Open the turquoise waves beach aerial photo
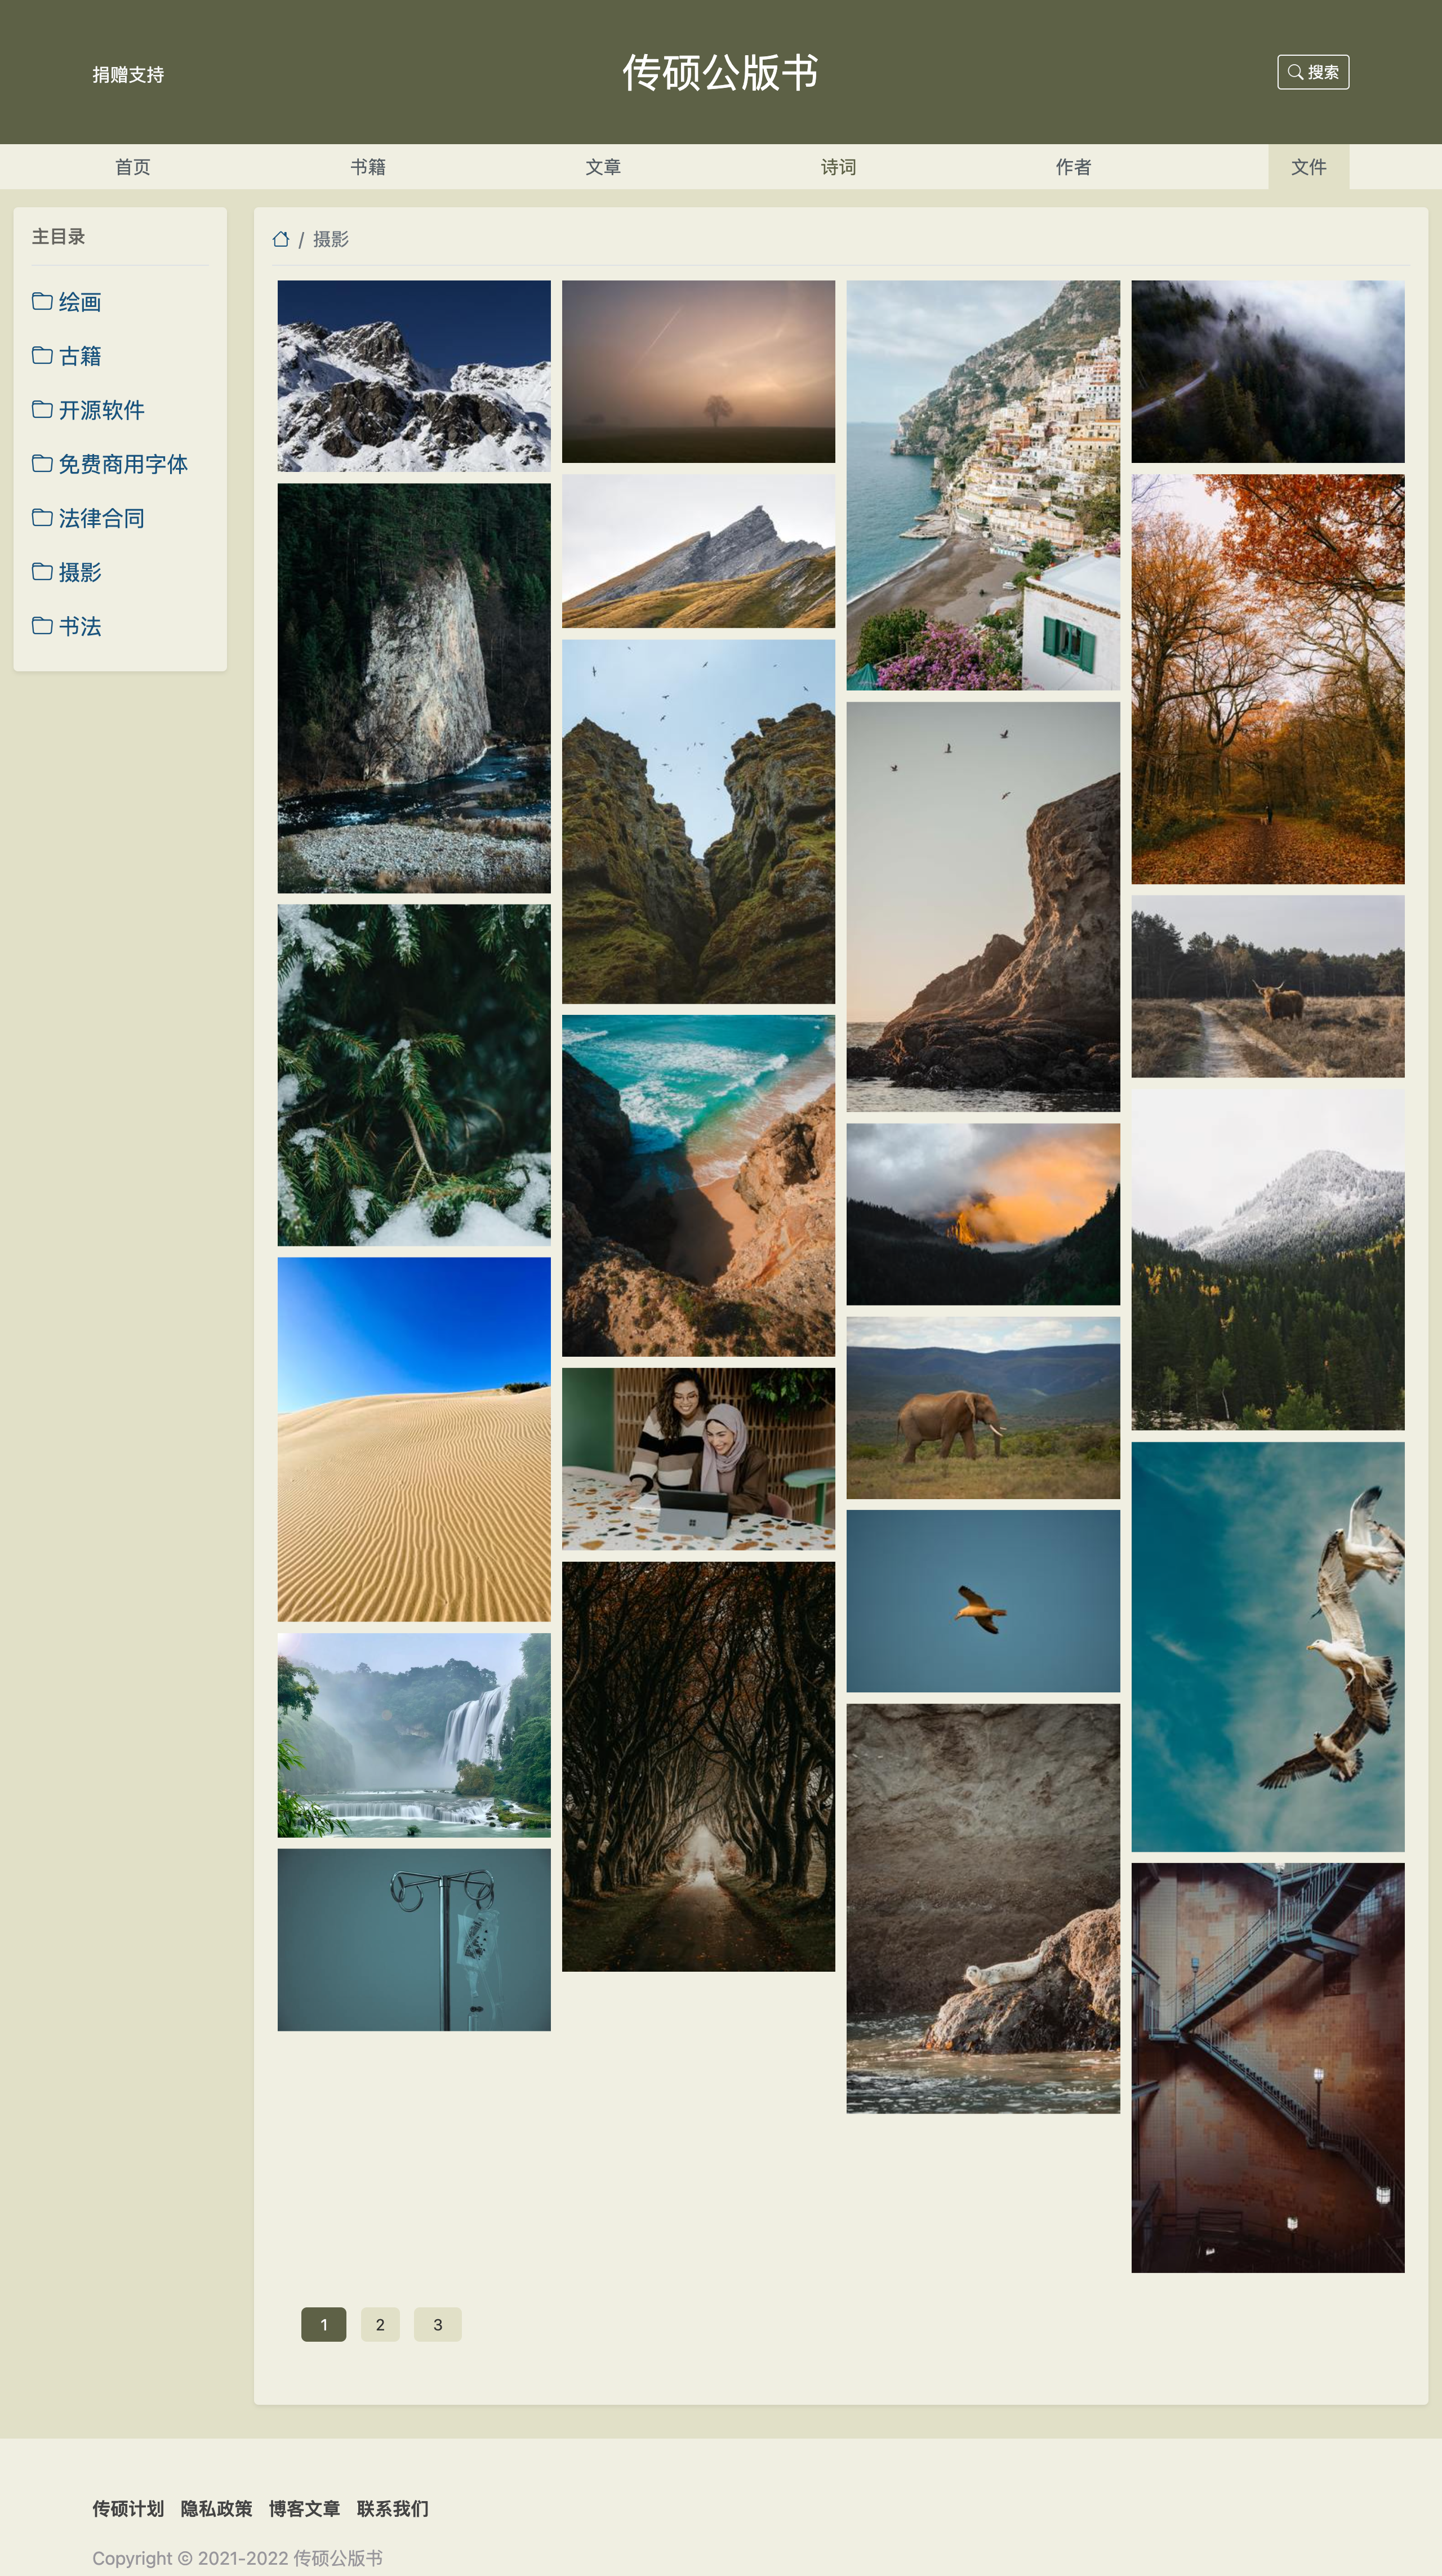The width and height of the screenshot is (1442, 2576). [x=698, y=1186]
